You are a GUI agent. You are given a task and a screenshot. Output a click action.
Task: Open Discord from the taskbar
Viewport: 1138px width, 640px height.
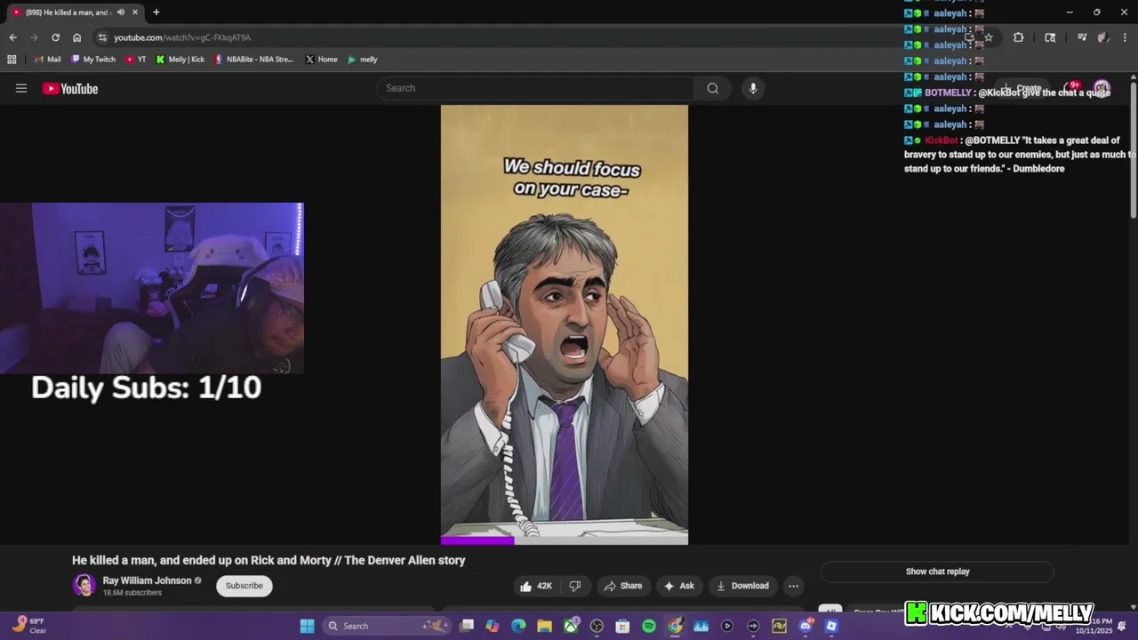pos(805,626)
